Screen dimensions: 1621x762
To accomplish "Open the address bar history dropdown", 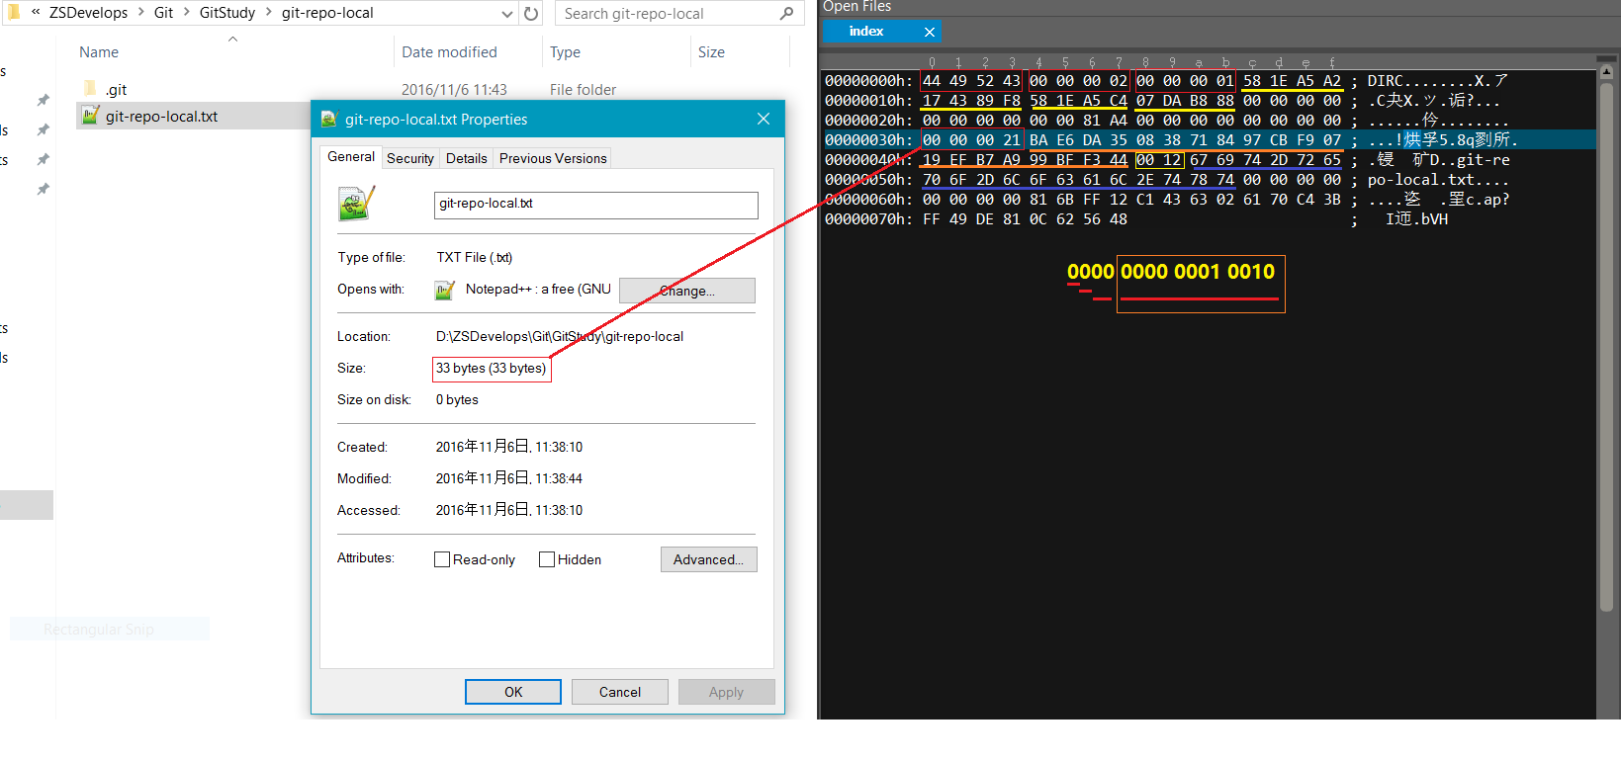I will (x=507, y=14).
